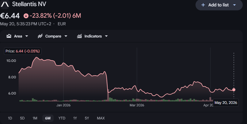The image size is (247, 124).
Task: Select the 1D time range
Action: (10, 118)
